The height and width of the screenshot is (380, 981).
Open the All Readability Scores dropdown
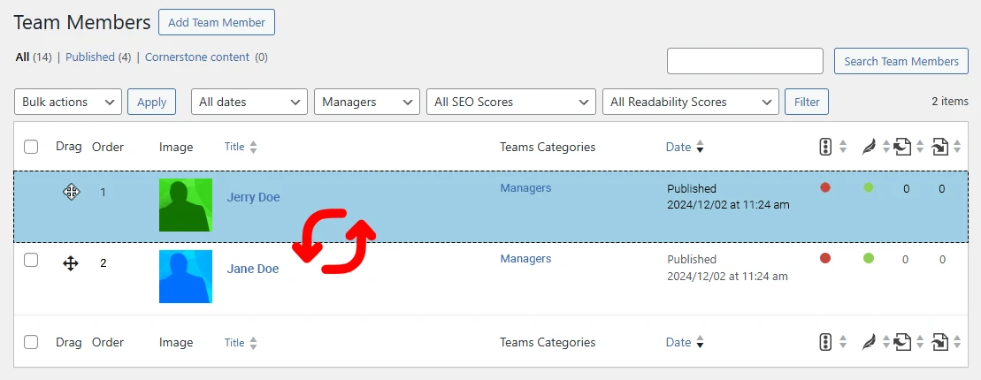[x=690, y=102]
